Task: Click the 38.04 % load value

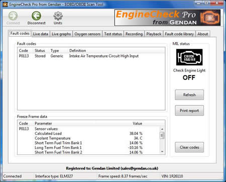Action: click(136, 133)
